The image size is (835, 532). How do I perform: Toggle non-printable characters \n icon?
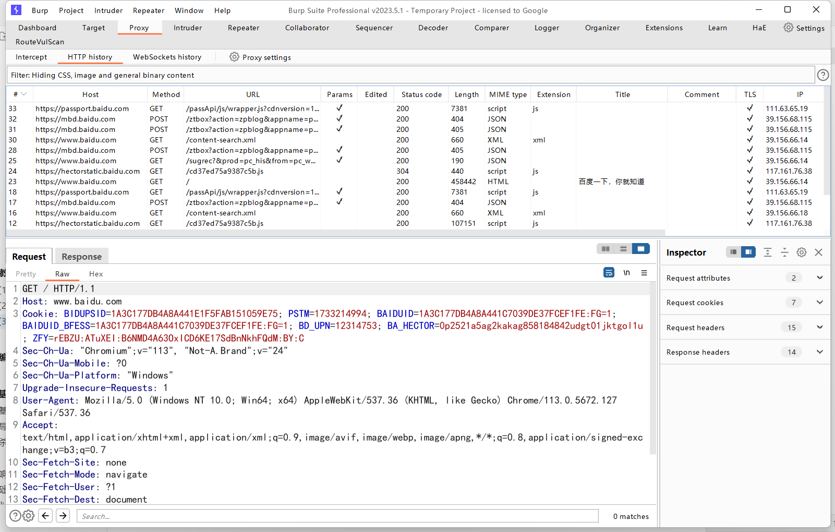click(626, 272)
